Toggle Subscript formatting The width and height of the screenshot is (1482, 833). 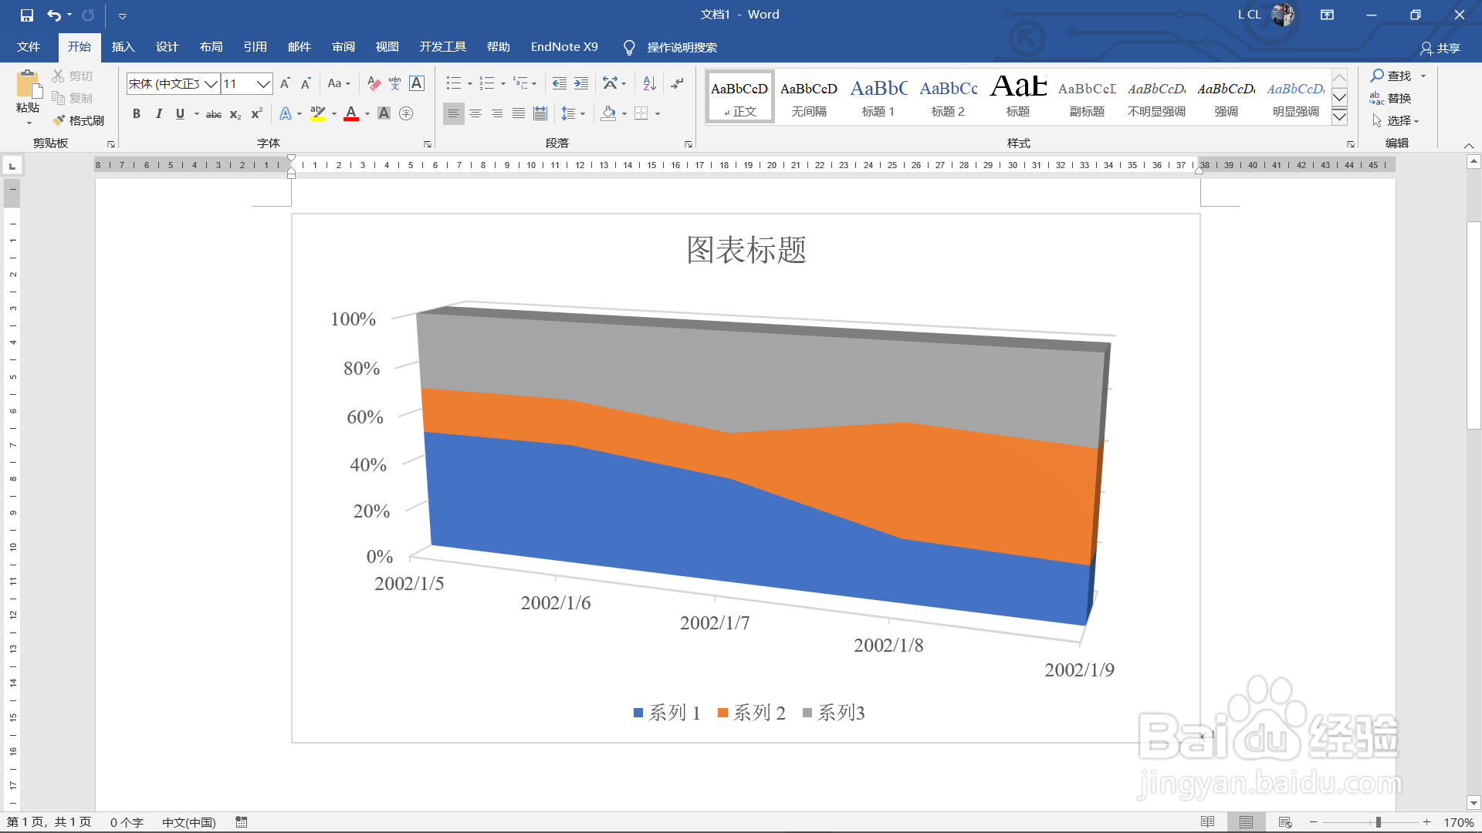(235, 114)
